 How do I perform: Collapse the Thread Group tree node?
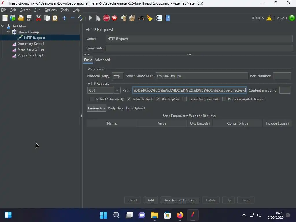8,32
